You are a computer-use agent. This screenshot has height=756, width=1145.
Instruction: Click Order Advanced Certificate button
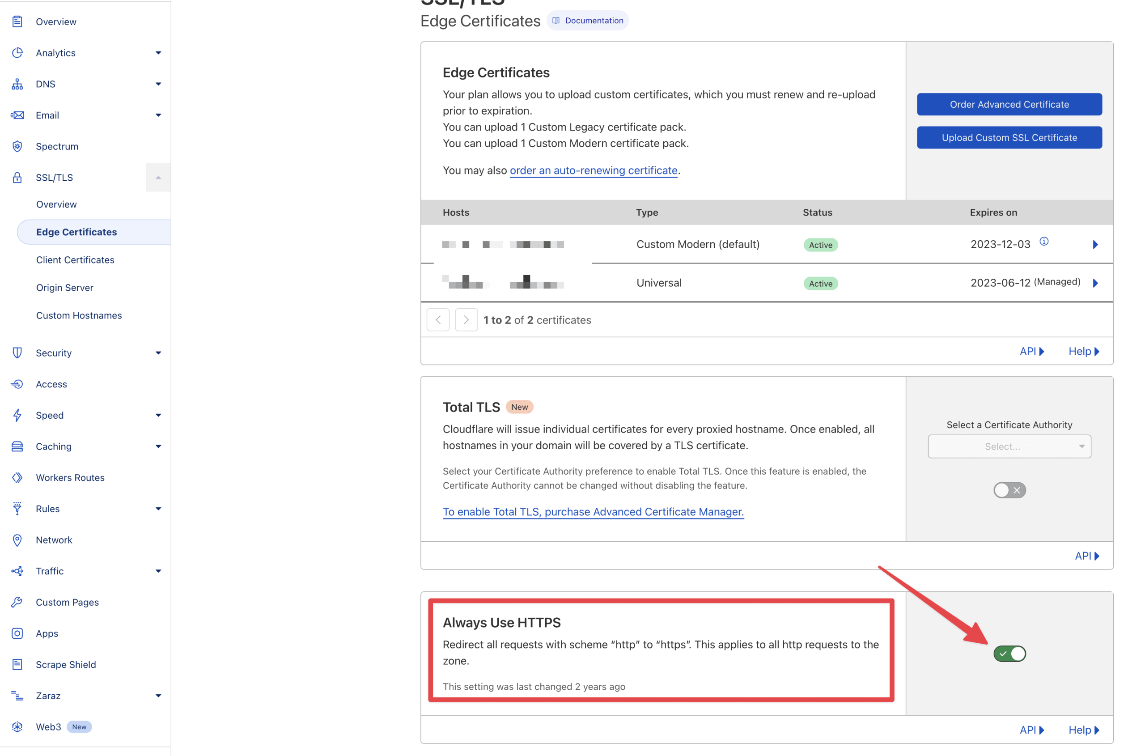click(x=1009, y=104)
